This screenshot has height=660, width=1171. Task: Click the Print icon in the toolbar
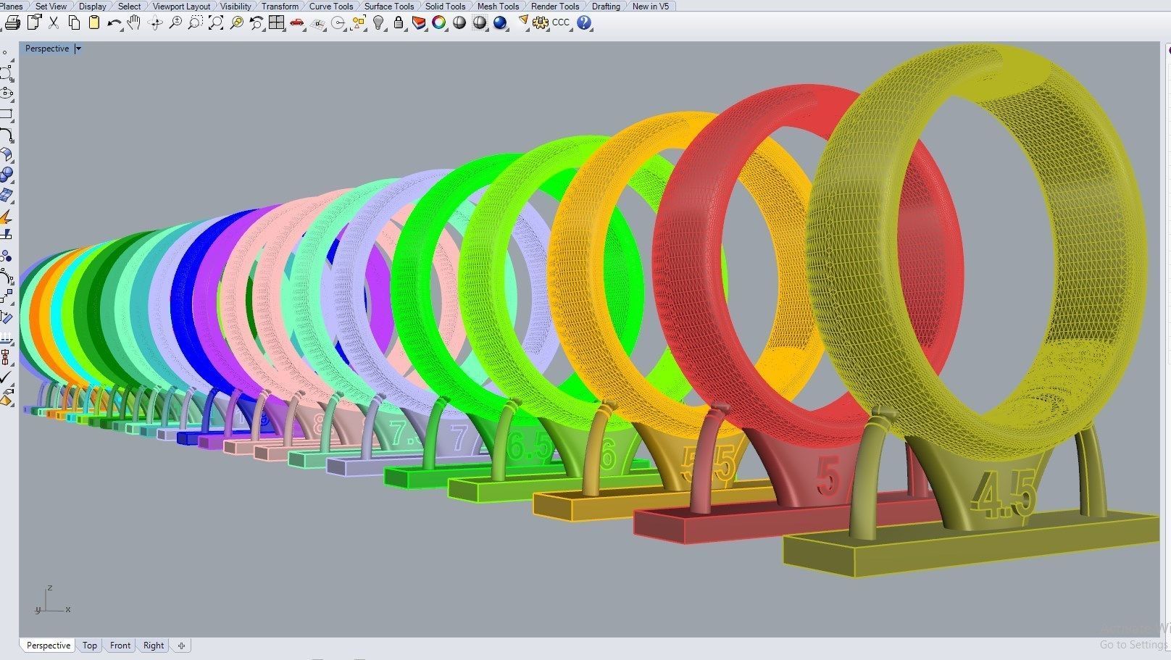point(12,23)
